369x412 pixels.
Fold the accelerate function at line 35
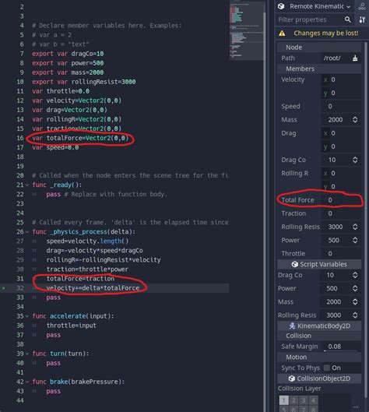(27, 316)
